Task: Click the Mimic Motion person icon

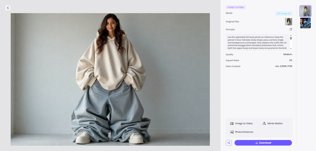Action: point(264,123)
